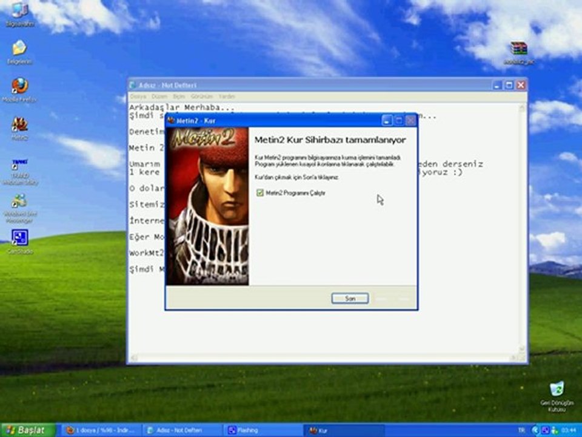The width and height of the screenshot is (582, 437).
Task: Select the TRKD webcam desktop shortcut
Action: click(20, 172)
